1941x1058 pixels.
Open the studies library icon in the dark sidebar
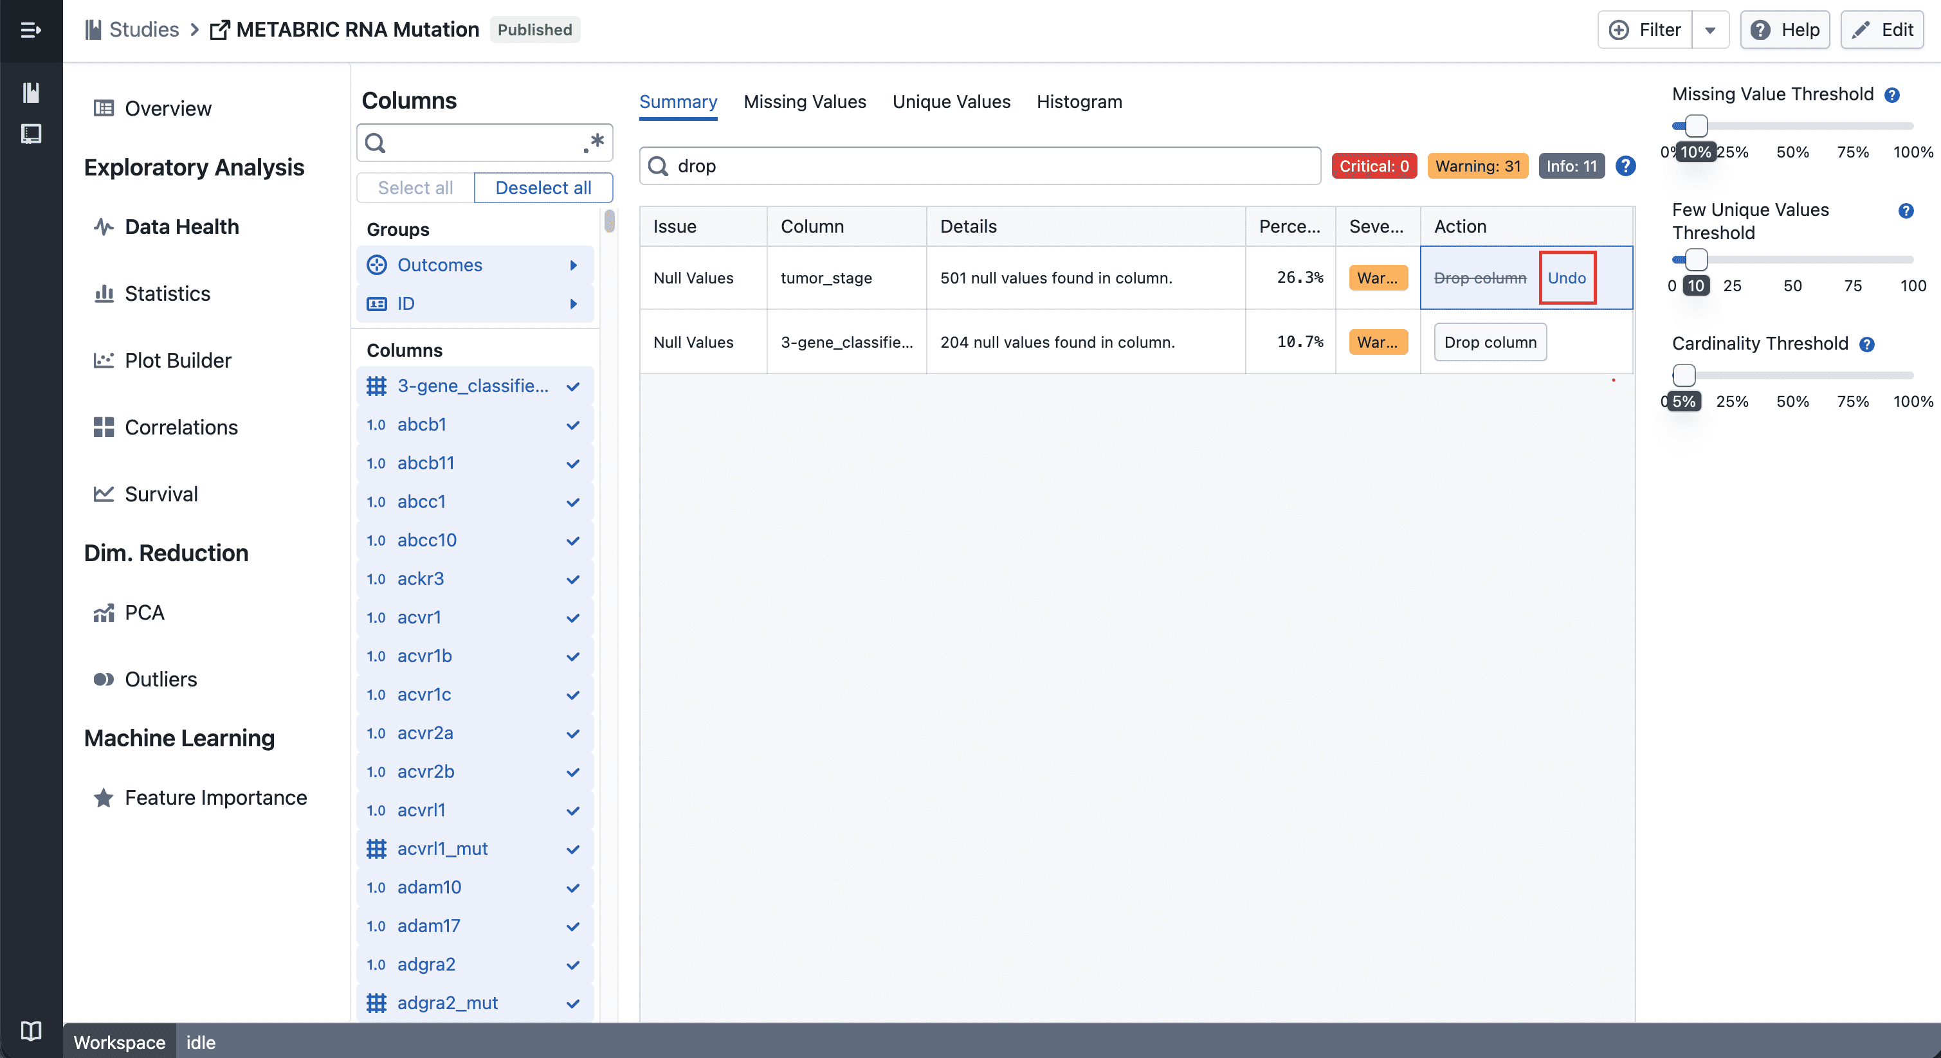pyautogui.click(x=31, y=92)
